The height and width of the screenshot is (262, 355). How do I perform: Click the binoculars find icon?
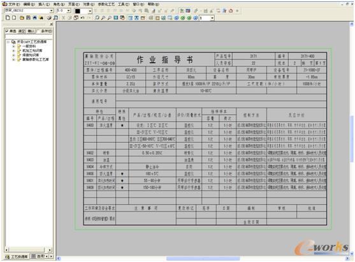tap(41, 18)
